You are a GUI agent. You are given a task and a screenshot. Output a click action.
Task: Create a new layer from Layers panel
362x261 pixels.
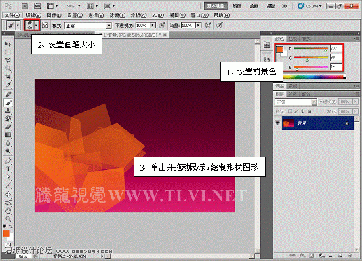[x=340, y=256]
